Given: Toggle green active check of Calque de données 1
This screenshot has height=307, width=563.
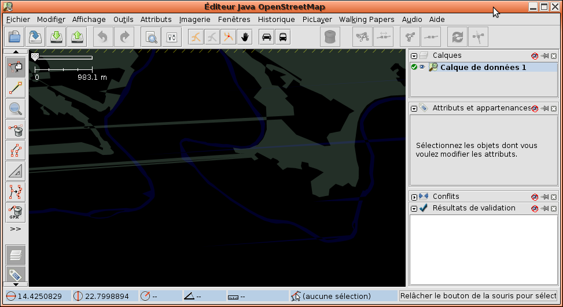Looking at the screenshot, I should [414, 67].
